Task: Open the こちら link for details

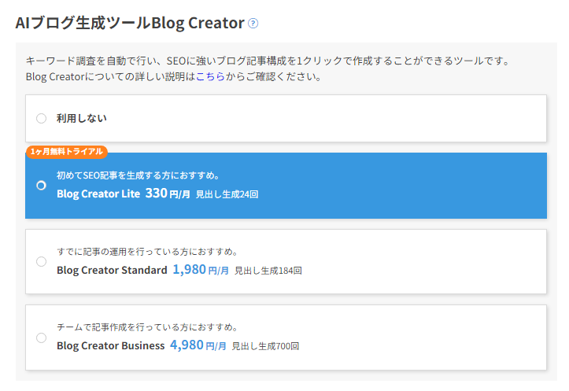Action: tap(210, 77)
